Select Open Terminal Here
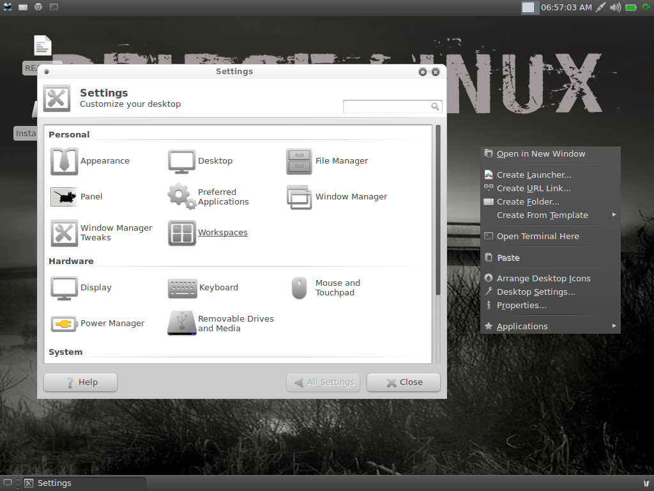The width and height of the screenshot is (654, 491). (538, 236)
